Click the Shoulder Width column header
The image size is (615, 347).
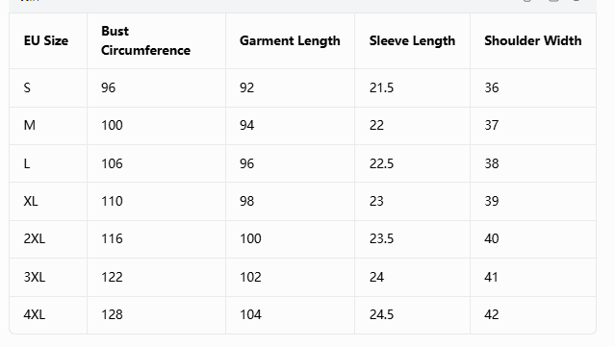[532, 40]
